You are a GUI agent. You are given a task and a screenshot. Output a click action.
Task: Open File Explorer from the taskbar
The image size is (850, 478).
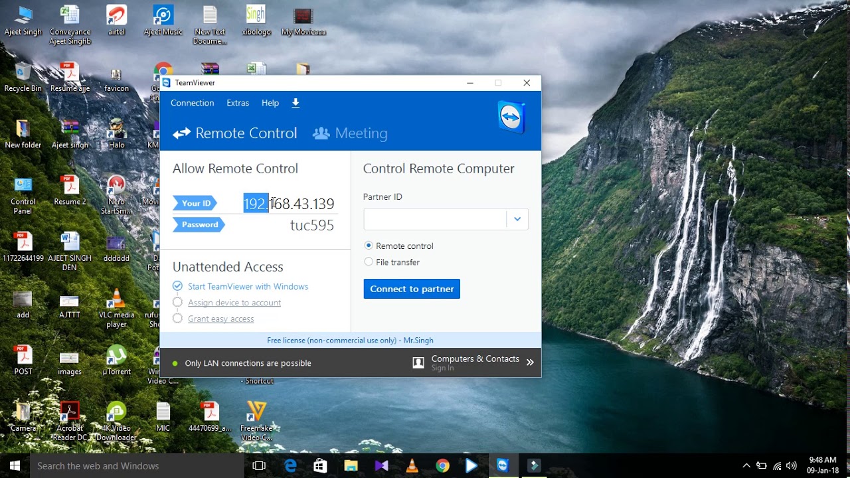pos(351,465)
